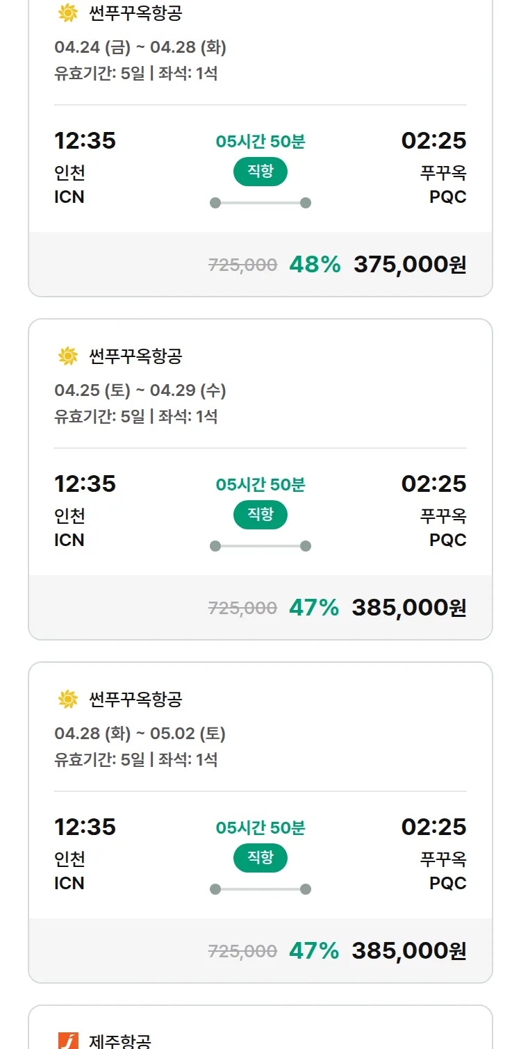Click Sun PhuQuoc logo on 04.24 flight
521x1049 pixels.
(x=67, y=13)
